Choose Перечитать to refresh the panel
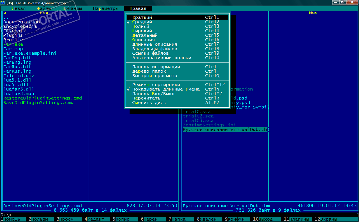 (177, 98)
